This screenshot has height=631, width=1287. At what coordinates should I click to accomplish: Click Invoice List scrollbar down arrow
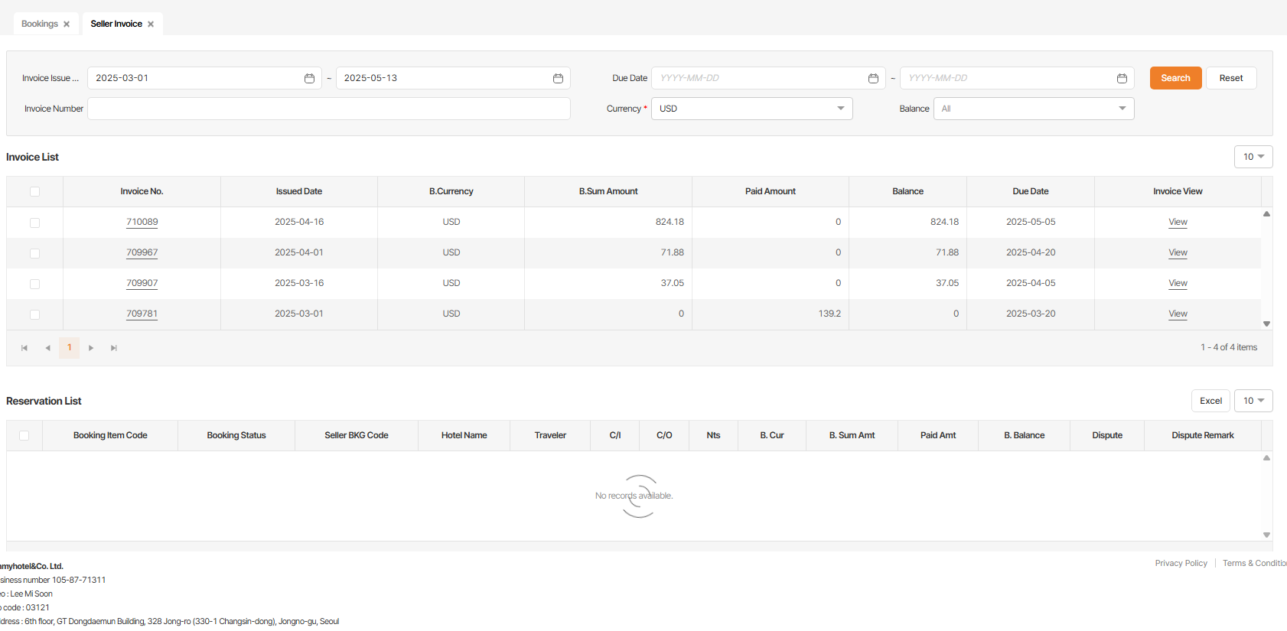tap(1266, 324)
